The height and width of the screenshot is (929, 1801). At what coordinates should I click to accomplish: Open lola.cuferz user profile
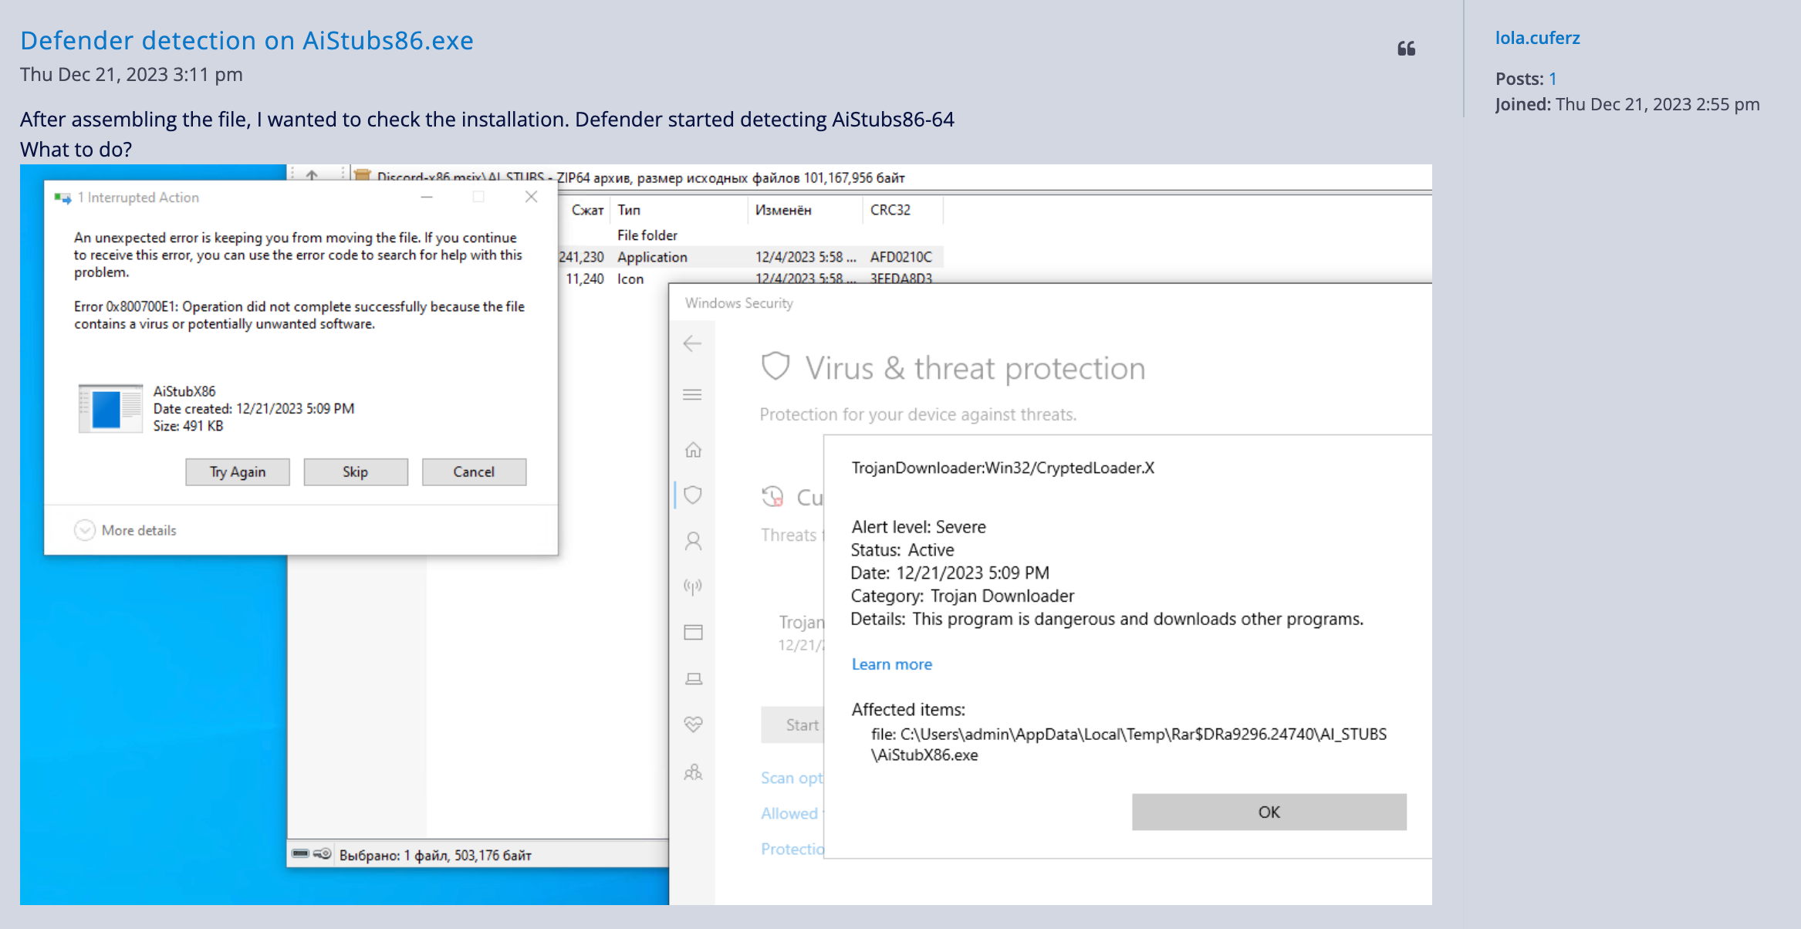pos(1537,38)
